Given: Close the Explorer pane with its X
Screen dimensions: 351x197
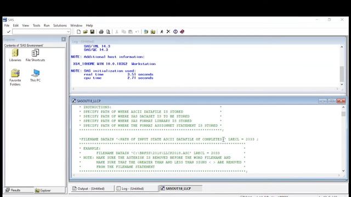Looking at the screenshot, I should [x=64, y=39].
